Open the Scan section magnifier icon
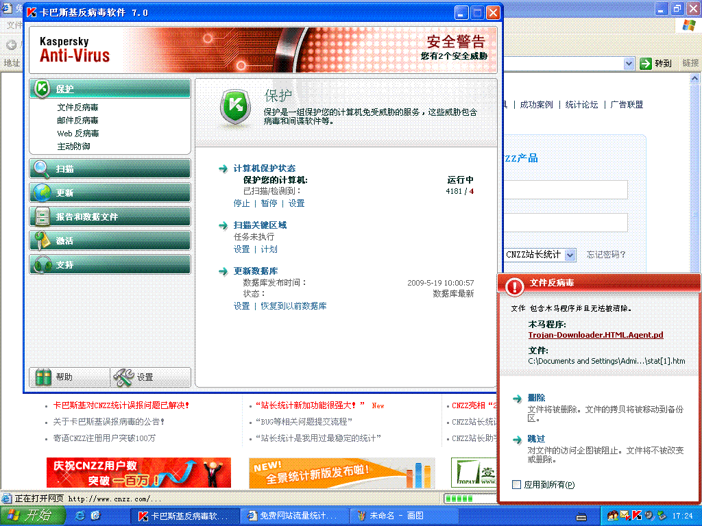The image size is (702, 526). [x=43, y=168]
